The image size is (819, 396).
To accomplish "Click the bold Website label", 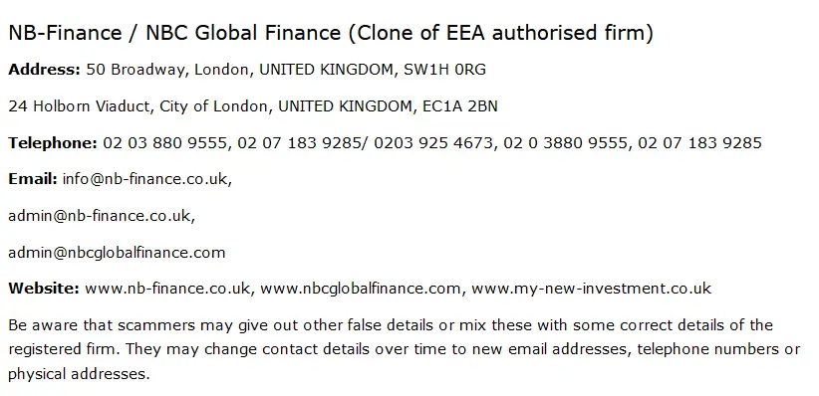I will [x=44, y=289].
